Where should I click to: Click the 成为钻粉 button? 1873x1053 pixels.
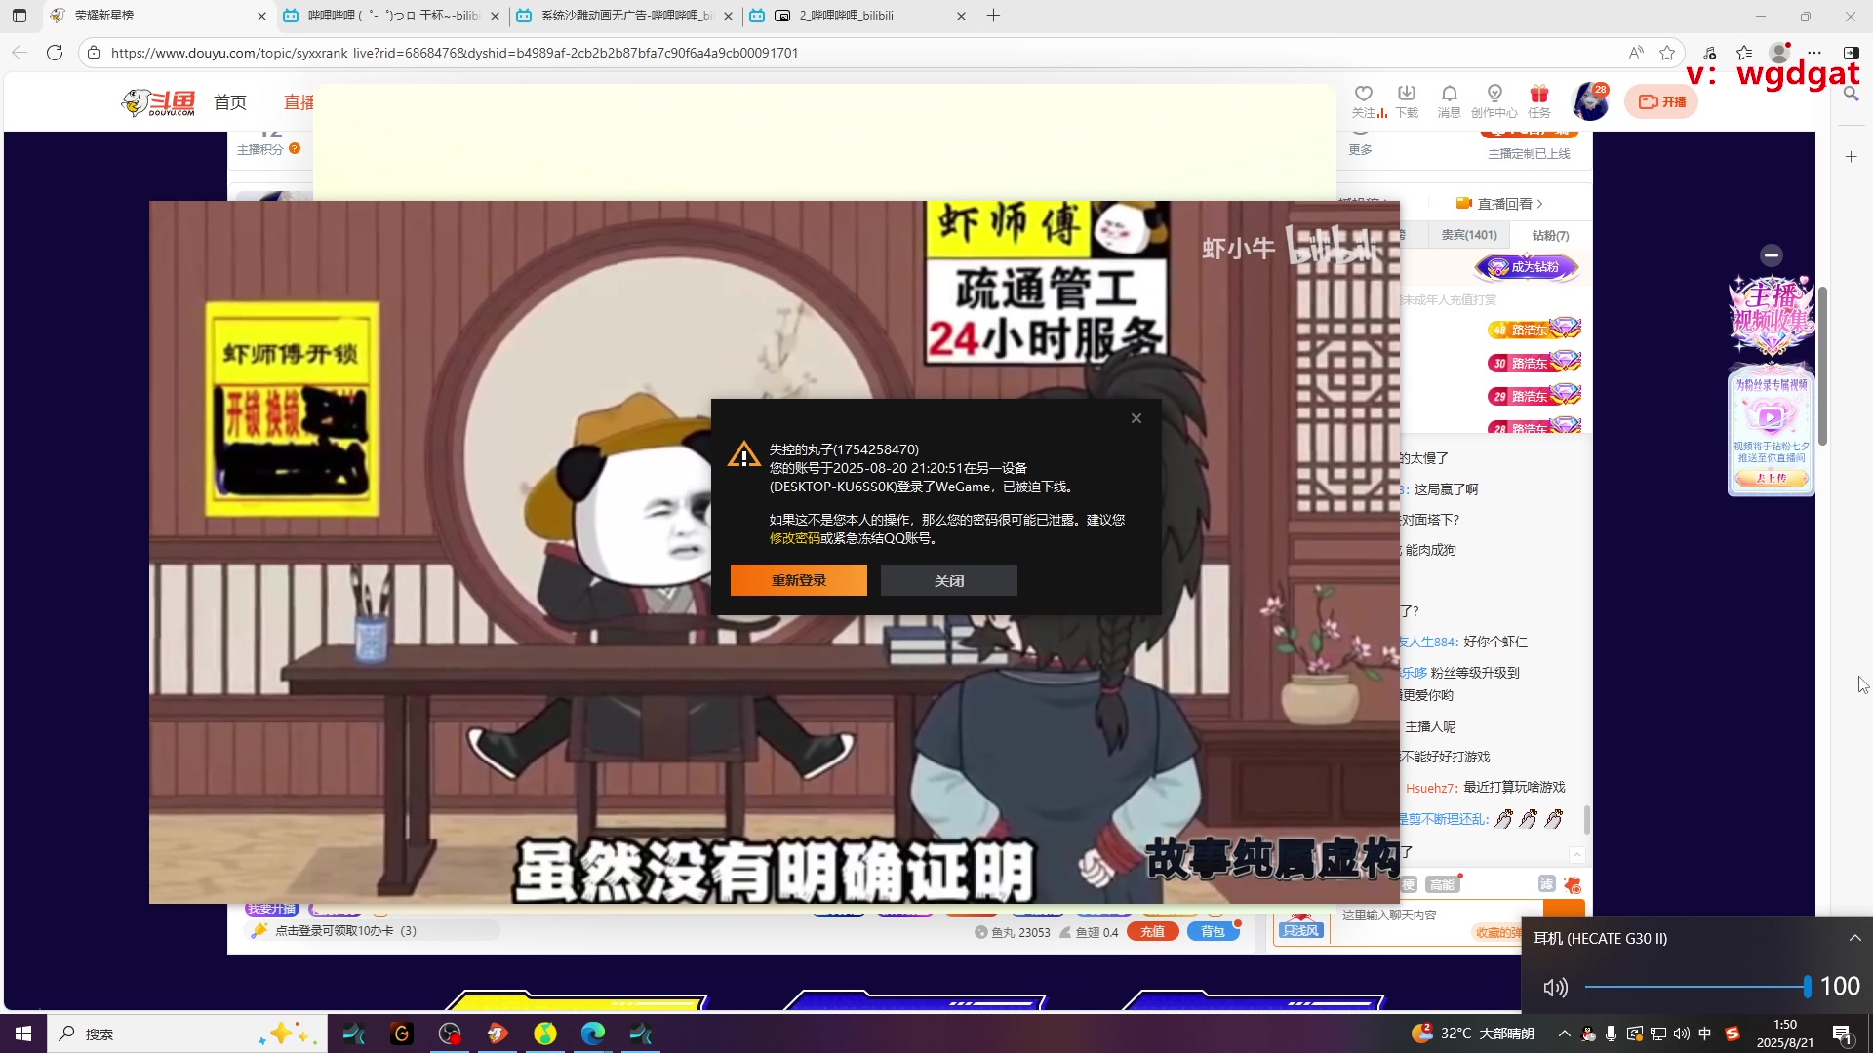click(1527, 267)
